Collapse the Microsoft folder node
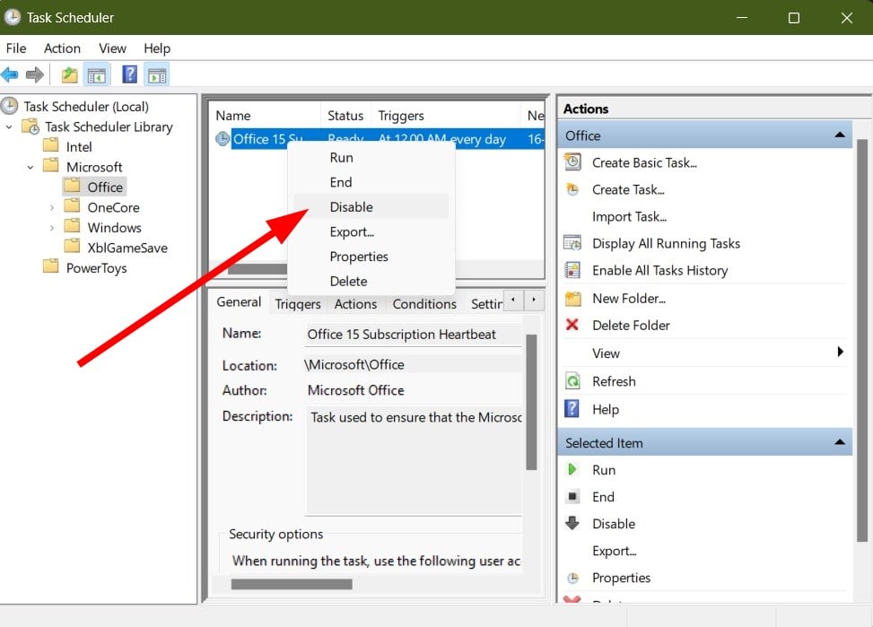 (31, 167)
